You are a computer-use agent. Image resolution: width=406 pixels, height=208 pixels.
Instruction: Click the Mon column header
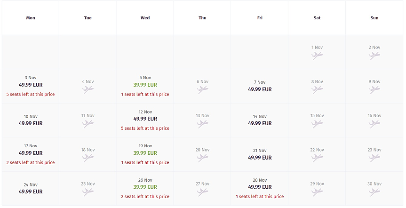click(31, 18)
